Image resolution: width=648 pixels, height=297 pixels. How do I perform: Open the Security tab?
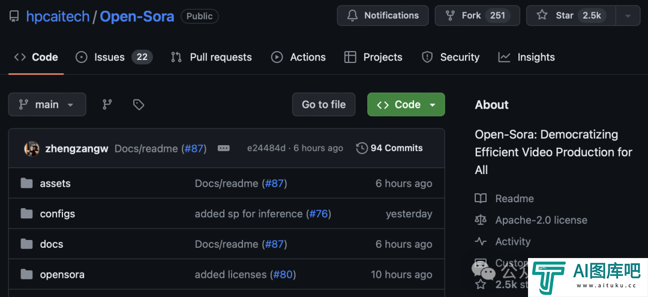coord(451,57)
